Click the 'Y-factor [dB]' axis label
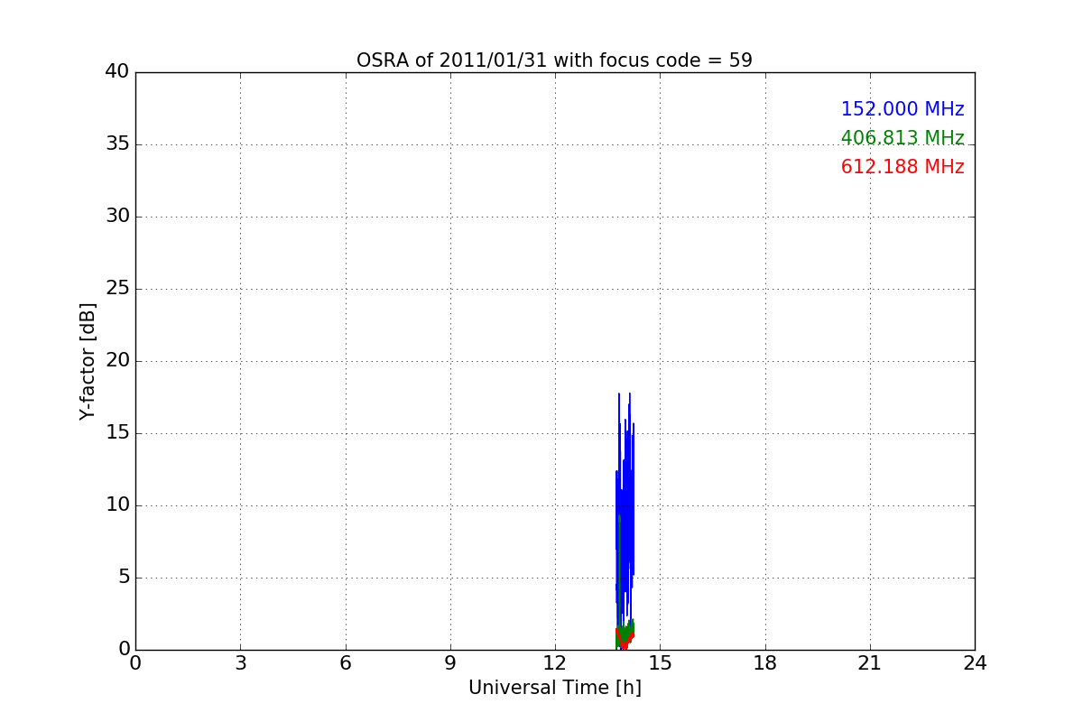 88,361
